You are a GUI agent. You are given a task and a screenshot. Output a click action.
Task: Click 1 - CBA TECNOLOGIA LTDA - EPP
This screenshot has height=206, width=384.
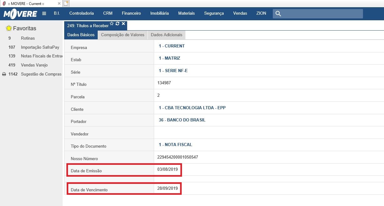[x=192, y=108]
